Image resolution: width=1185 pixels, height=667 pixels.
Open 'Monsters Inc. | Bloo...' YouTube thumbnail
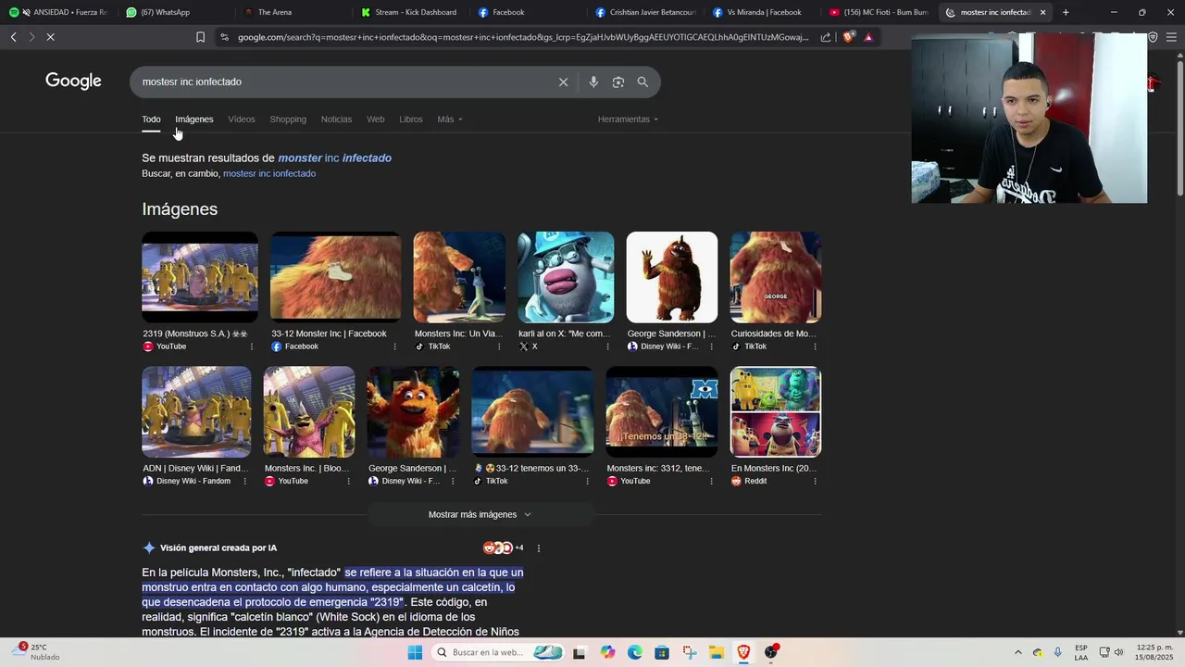pyautogui.click(x=309, y=411)
